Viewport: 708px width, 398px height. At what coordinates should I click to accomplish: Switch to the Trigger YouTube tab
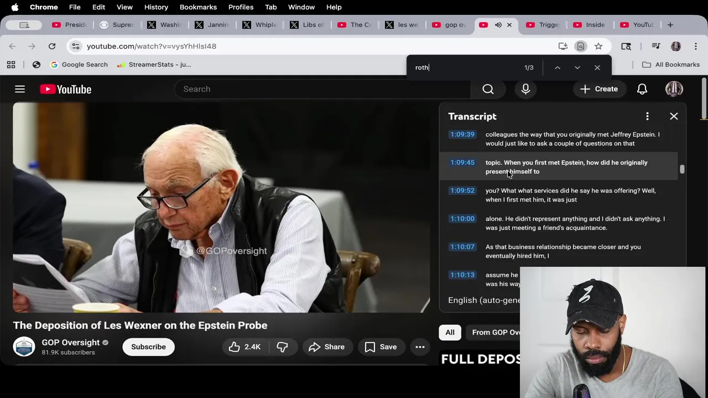tap(544, 25)
